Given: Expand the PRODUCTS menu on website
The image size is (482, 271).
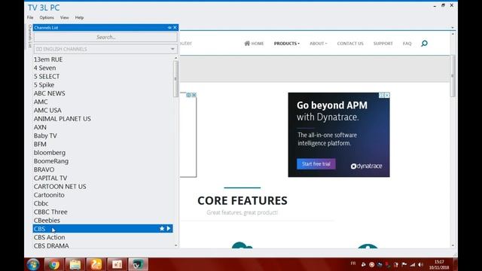Looking at the screenshot, I should pos(287,44).
